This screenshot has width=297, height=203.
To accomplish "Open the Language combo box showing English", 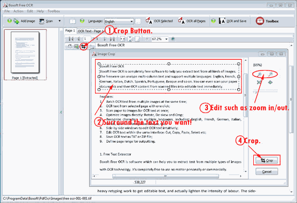I will pos(119,22).
